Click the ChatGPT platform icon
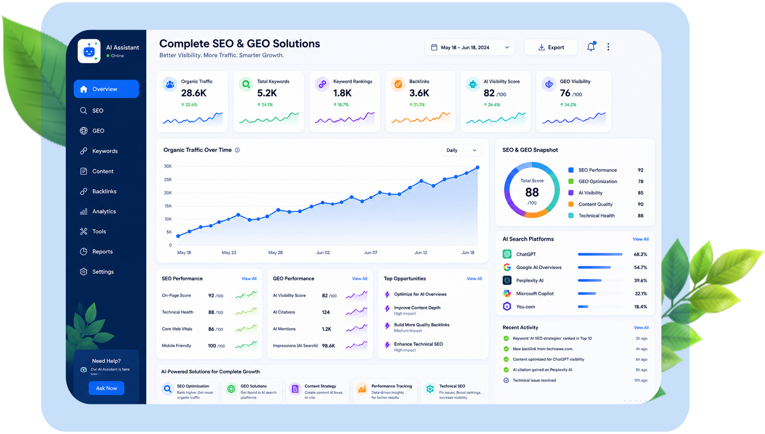 [x=507, y=254]
